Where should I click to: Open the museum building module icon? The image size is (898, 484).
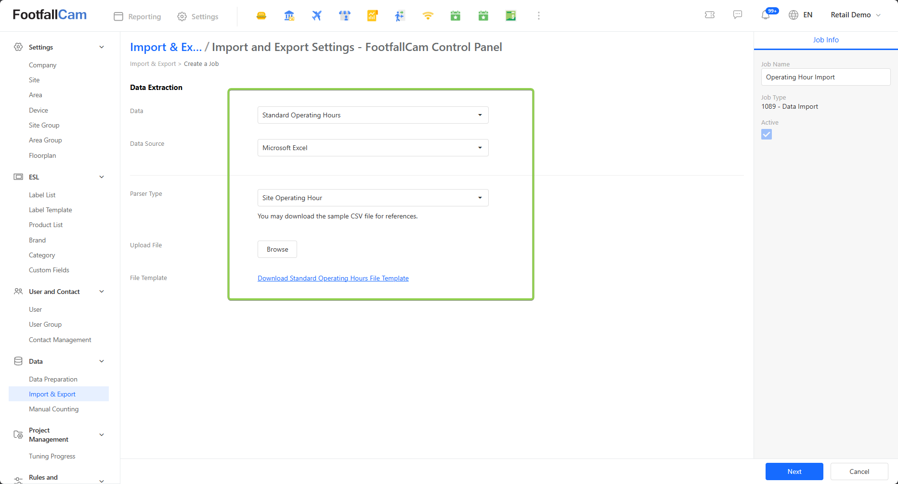point(289,16)
